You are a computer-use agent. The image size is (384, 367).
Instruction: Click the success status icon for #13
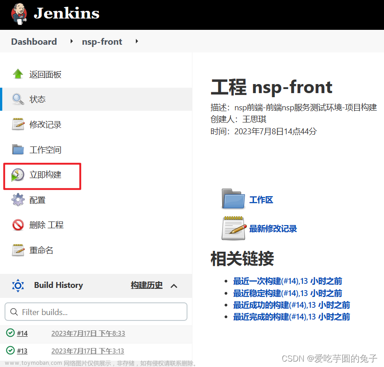tap(10, 350)
